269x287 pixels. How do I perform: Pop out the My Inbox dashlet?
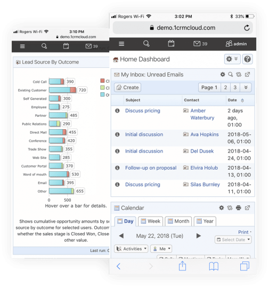[247, 74]
